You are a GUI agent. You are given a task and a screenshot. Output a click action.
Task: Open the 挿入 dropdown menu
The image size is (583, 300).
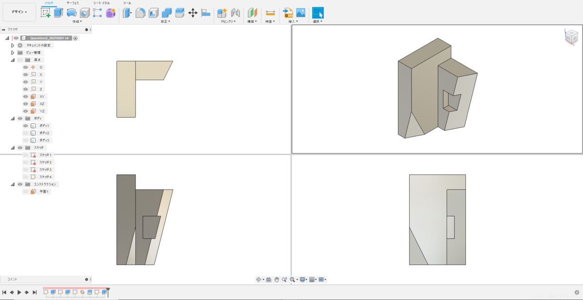[293, 21]
